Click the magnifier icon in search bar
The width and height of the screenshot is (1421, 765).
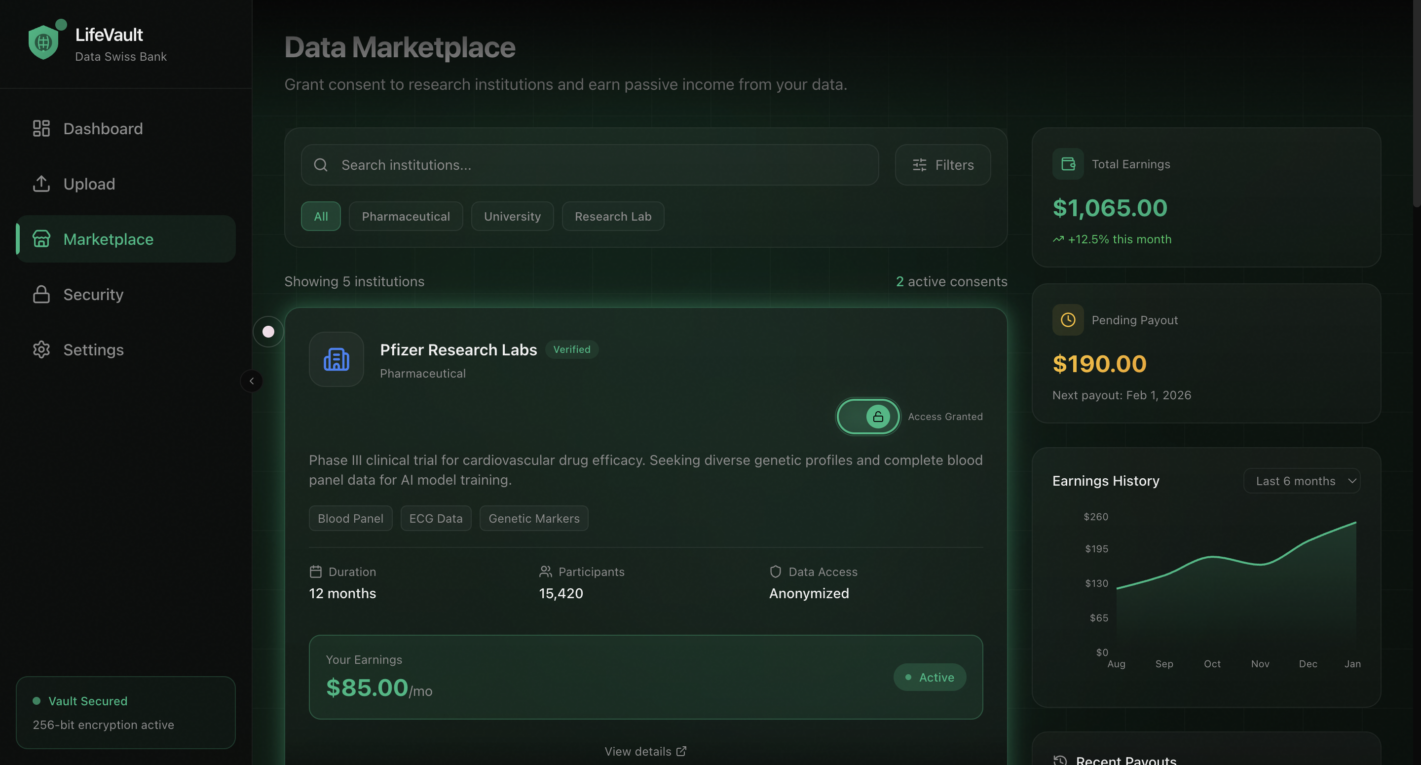[x=321, y=165]
